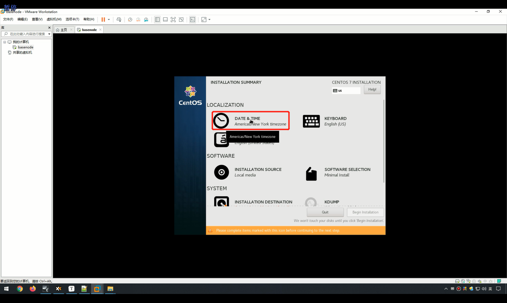Viewport: 507px width, 303px height.
Task: Switch to Unity mode icon
Action: pos(181,20)
